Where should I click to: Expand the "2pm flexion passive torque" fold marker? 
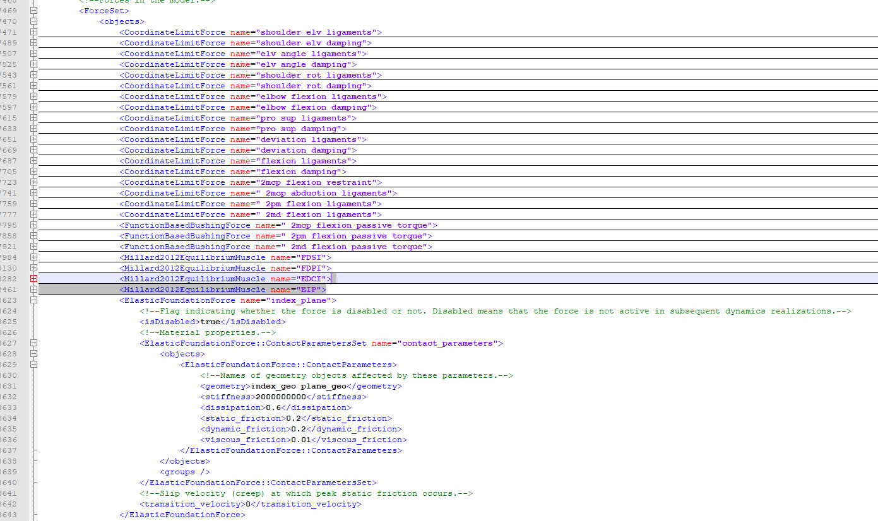pos(33,236)
